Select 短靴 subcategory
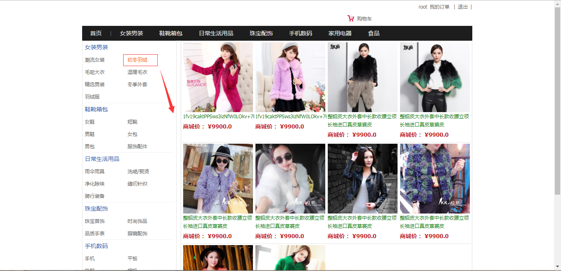The height and width of the screenshot is (271, 561). 132,122
